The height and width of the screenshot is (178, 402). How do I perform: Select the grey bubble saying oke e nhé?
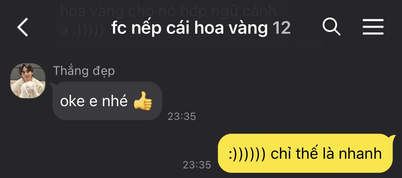click(107, 101)
